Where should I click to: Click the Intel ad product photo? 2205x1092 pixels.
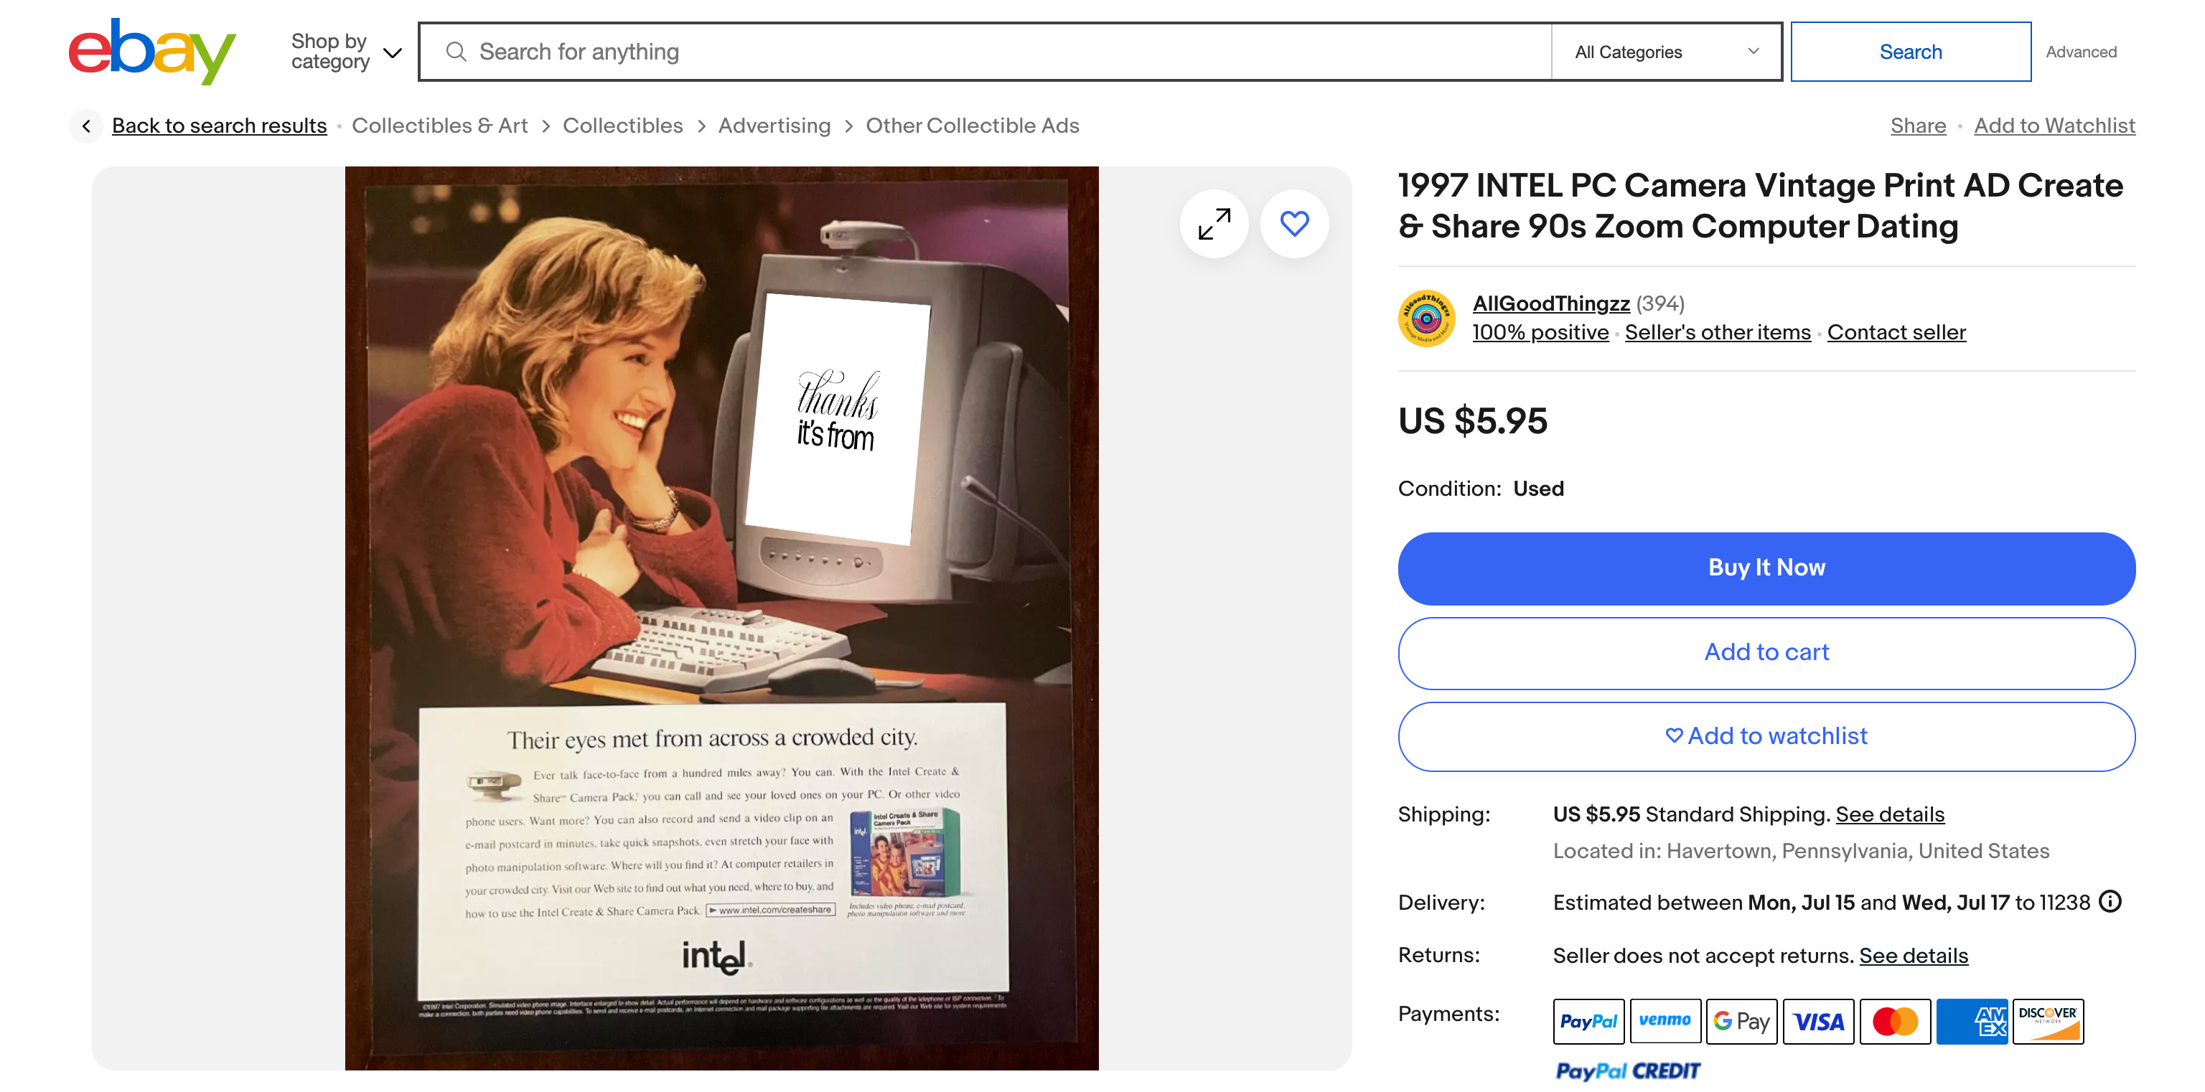point(721,618)
